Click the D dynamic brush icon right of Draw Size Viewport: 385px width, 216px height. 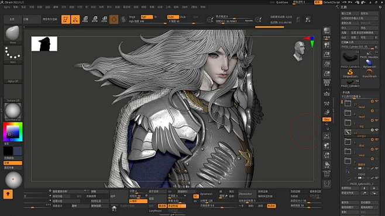[258, 20]
